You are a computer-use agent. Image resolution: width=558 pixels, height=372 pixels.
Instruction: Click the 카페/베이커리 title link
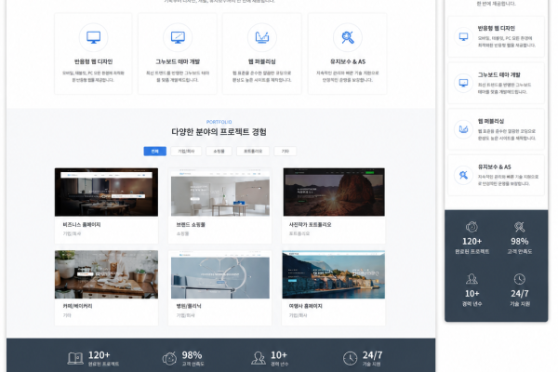point(77,306)
